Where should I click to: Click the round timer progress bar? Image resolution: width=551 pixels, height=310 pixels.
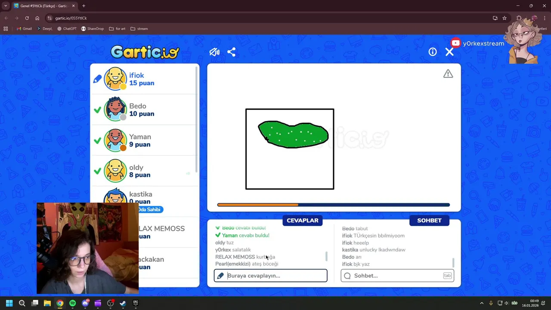click(x=334, y=205)
